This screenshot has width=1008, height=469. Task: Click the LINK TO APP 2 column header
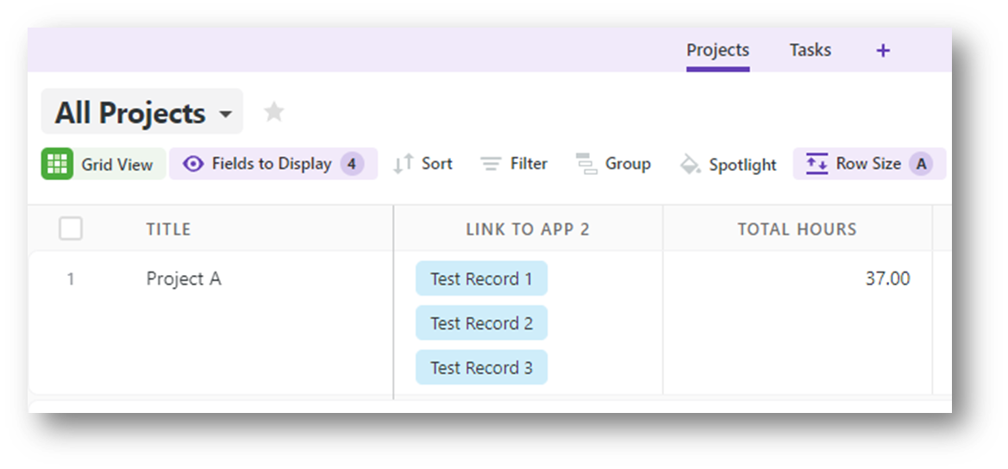pos(528,229)
